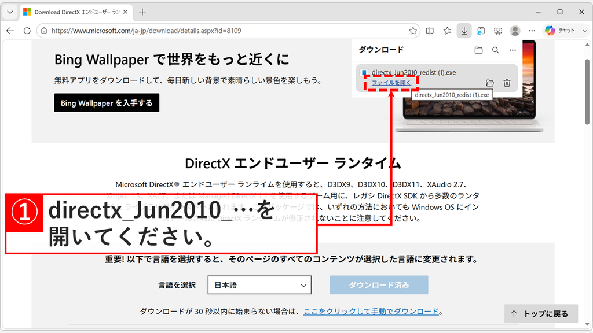Click the address bar URL field
Image resolution: width=593 pixels, height=333 pixels.
(x=227, y=31)
